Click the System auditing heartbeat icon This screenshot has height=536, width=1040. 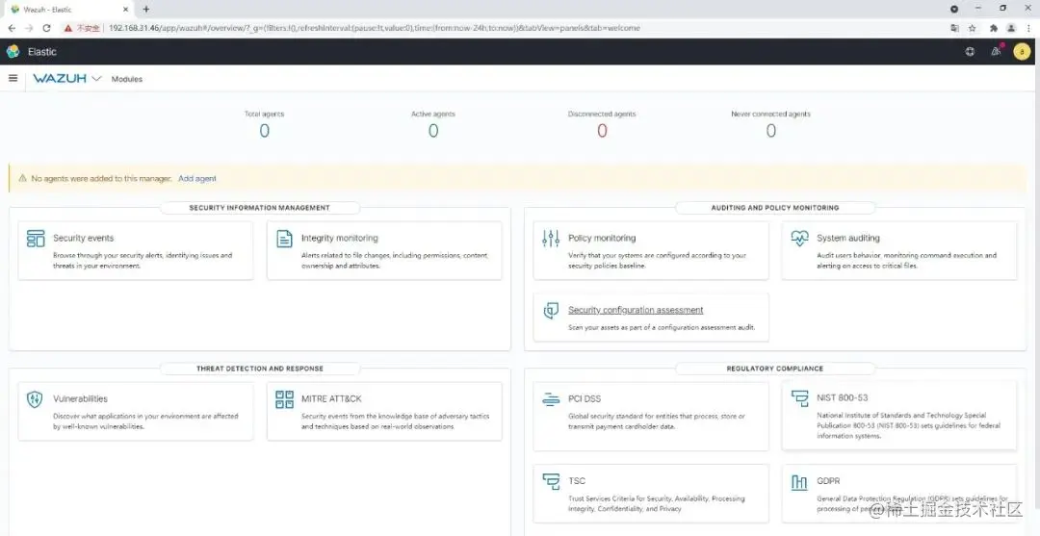click(800, 238)
